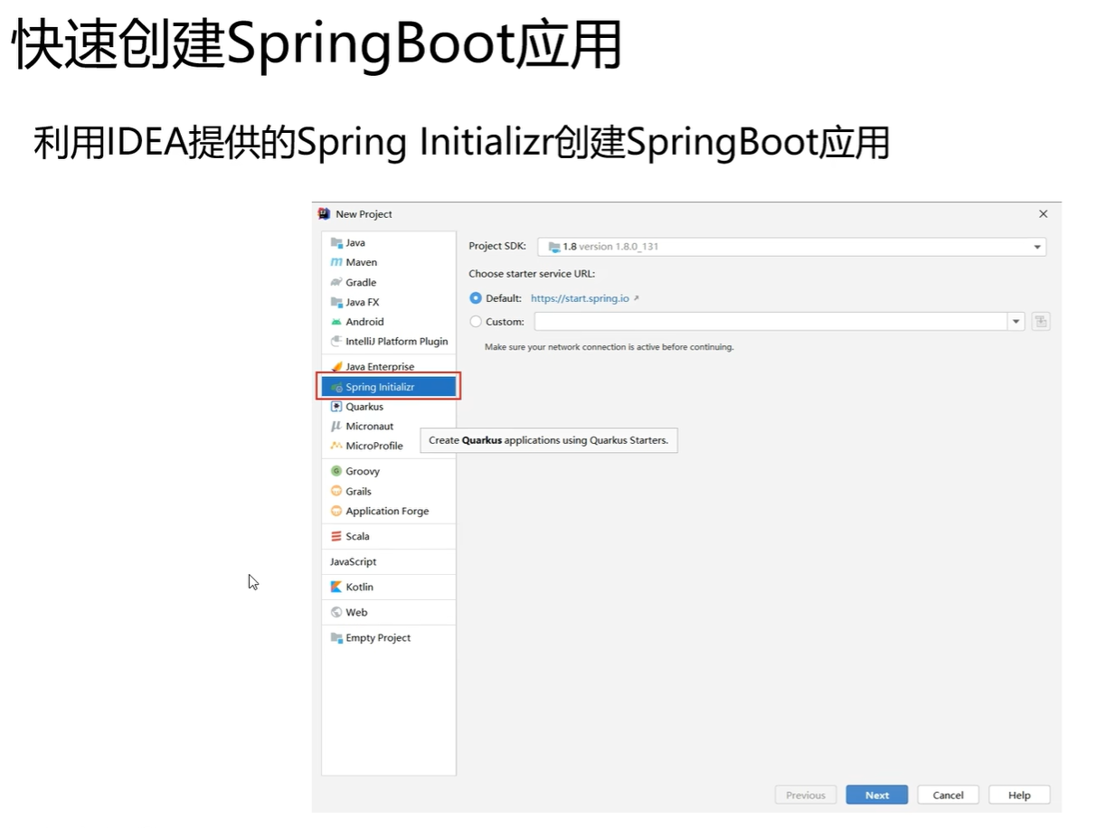This screenshot has height=828, width=1107.
Task: Select Empty Project label in the list
Action: (378, 637)
